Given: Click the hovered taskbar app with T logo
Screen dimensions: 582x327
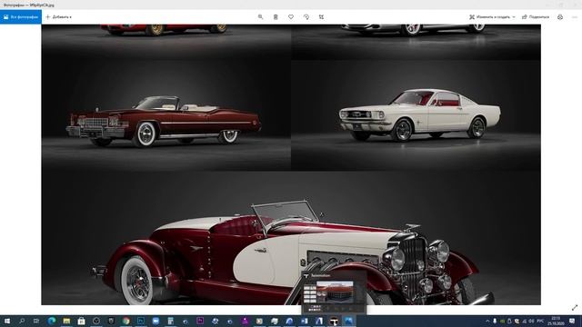Looking at the screenshot, I should [334, 321].
